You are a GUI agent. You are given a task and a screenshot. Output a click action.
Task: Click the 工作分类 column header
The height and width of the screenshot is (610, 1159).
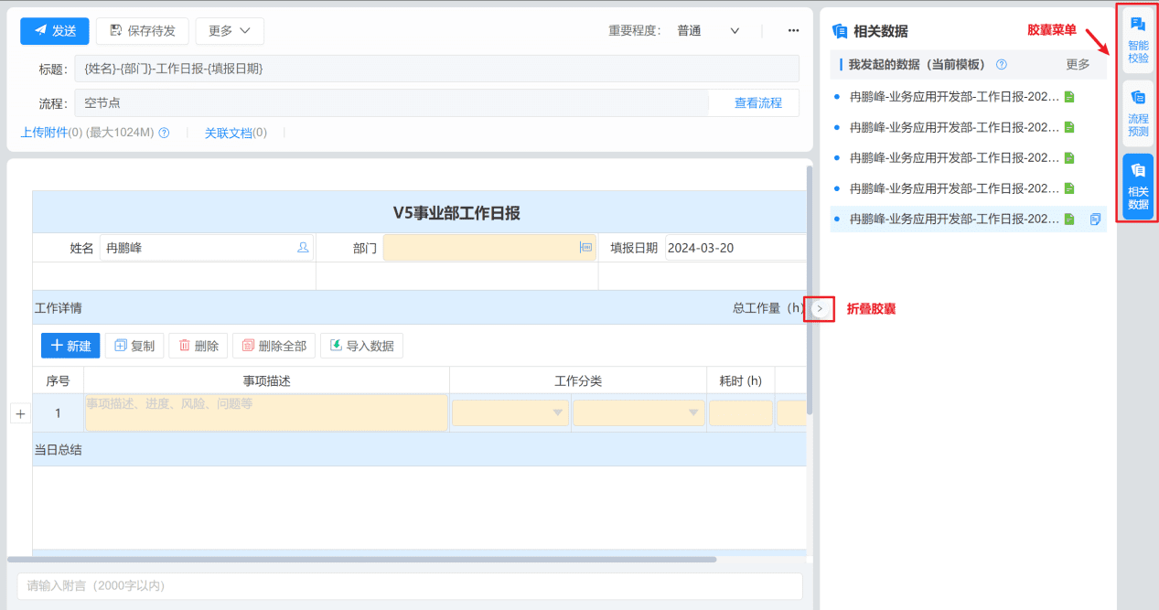(578, 380)
